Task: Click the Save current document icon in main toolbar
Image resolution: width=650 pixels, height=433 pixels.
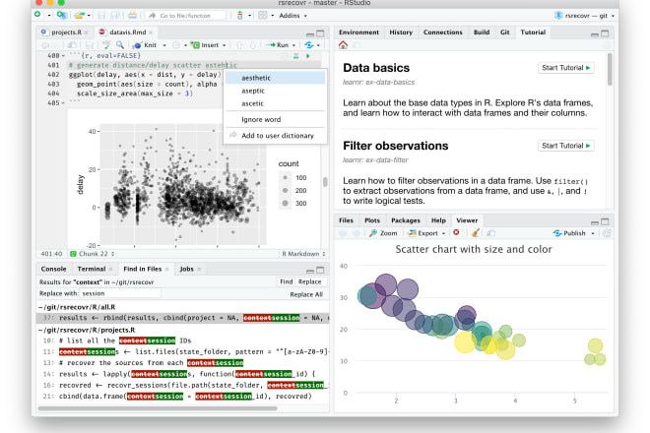Action: pos(101,16)
